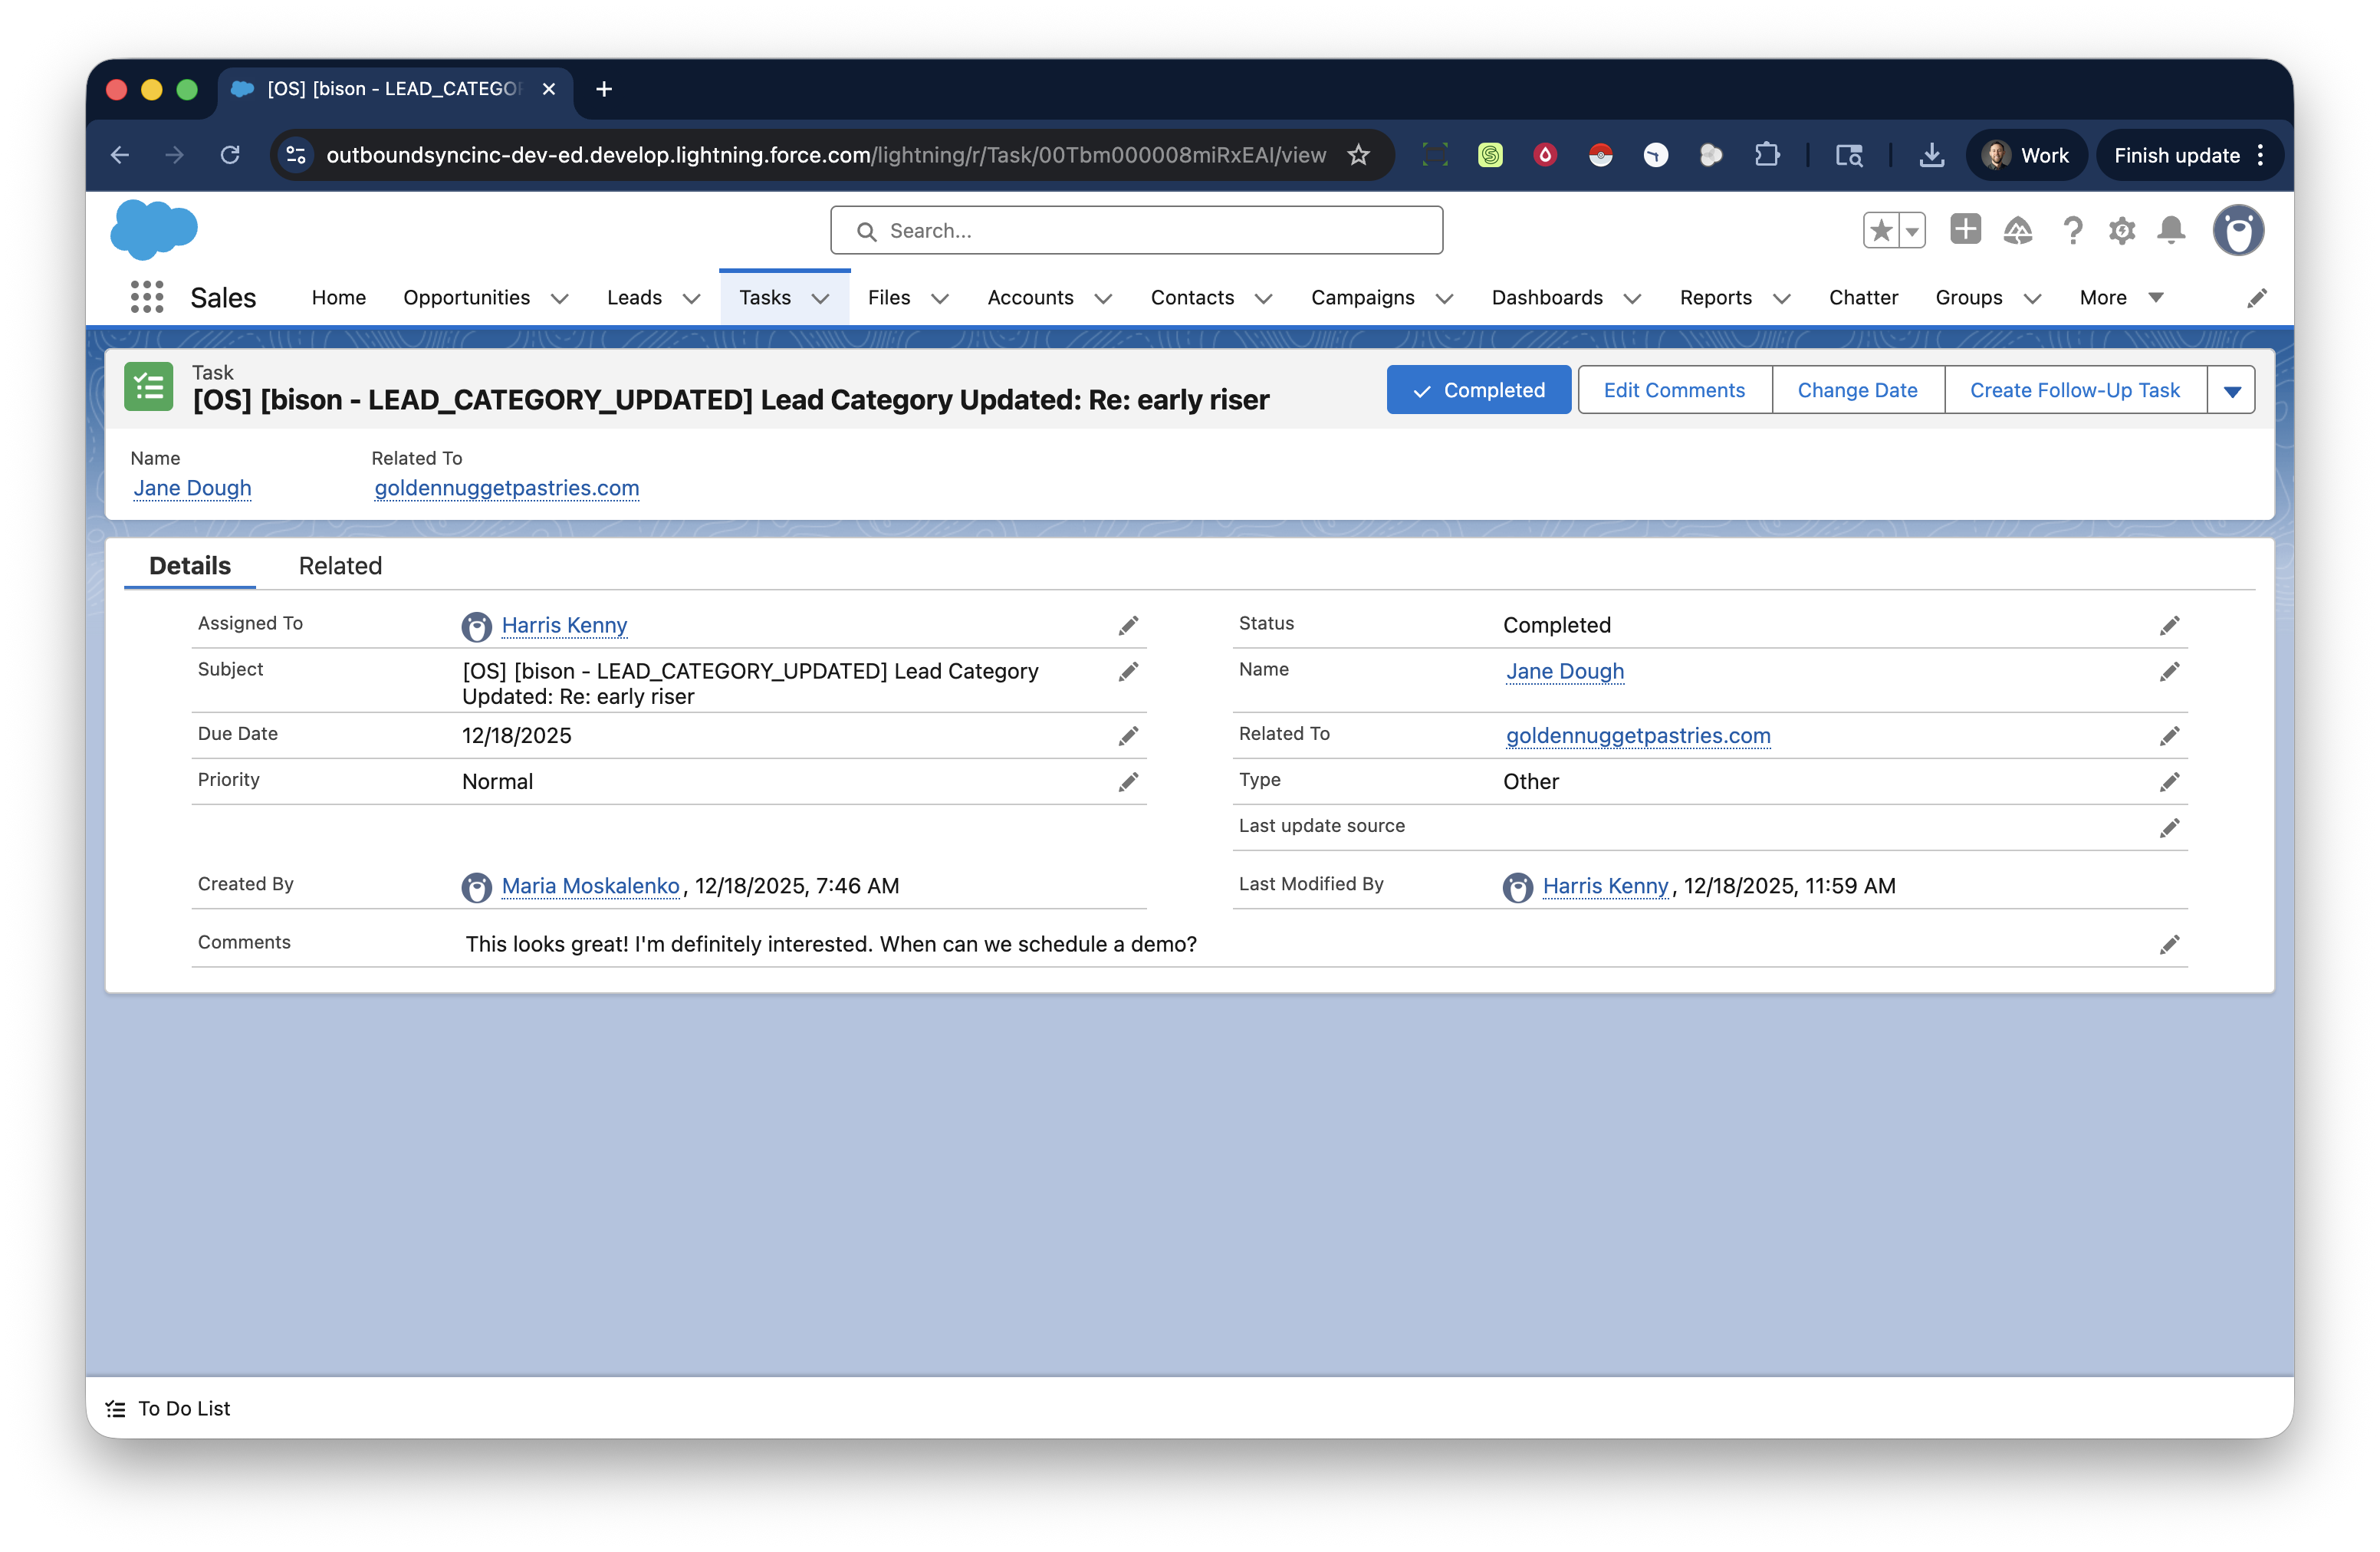This screenshot has width=2380, height=1552.
Task: Switch to the Related tab
Action: (340, 565)
